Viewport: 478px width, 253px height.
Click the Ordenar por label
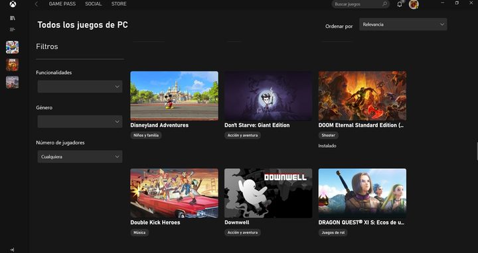[x=339, y=26]
